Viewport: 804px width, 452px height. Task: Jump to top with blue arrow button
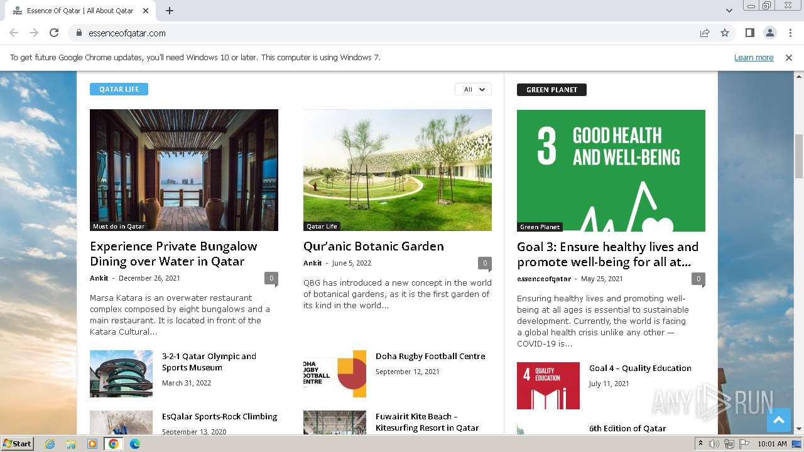click(x=779, y=421)
